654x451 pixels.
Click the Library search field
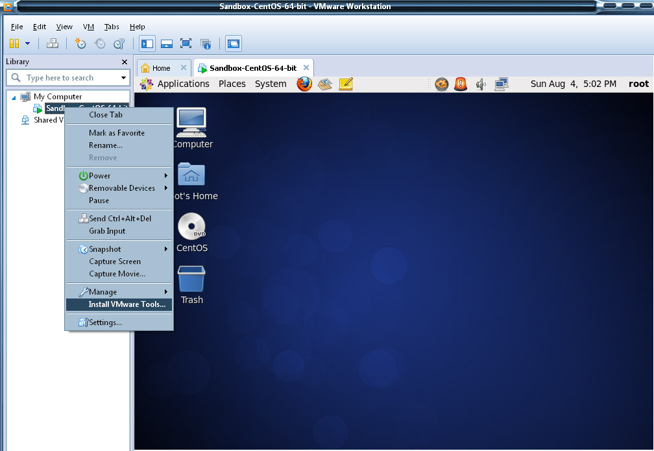(68, 78)
